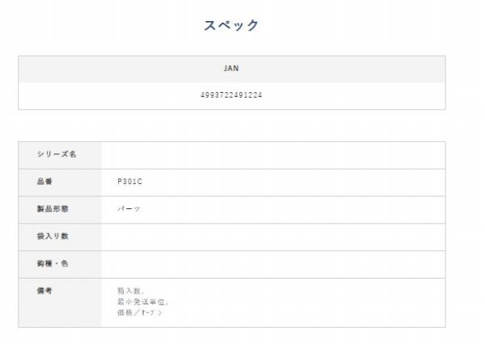
Task: Click the 鉤種・色 row label
Action: [x=53, y=263]
